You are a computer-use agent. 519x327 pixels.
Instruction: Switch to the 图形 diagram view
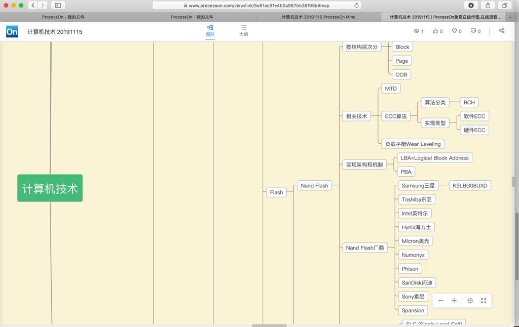(x=210, y=30)
